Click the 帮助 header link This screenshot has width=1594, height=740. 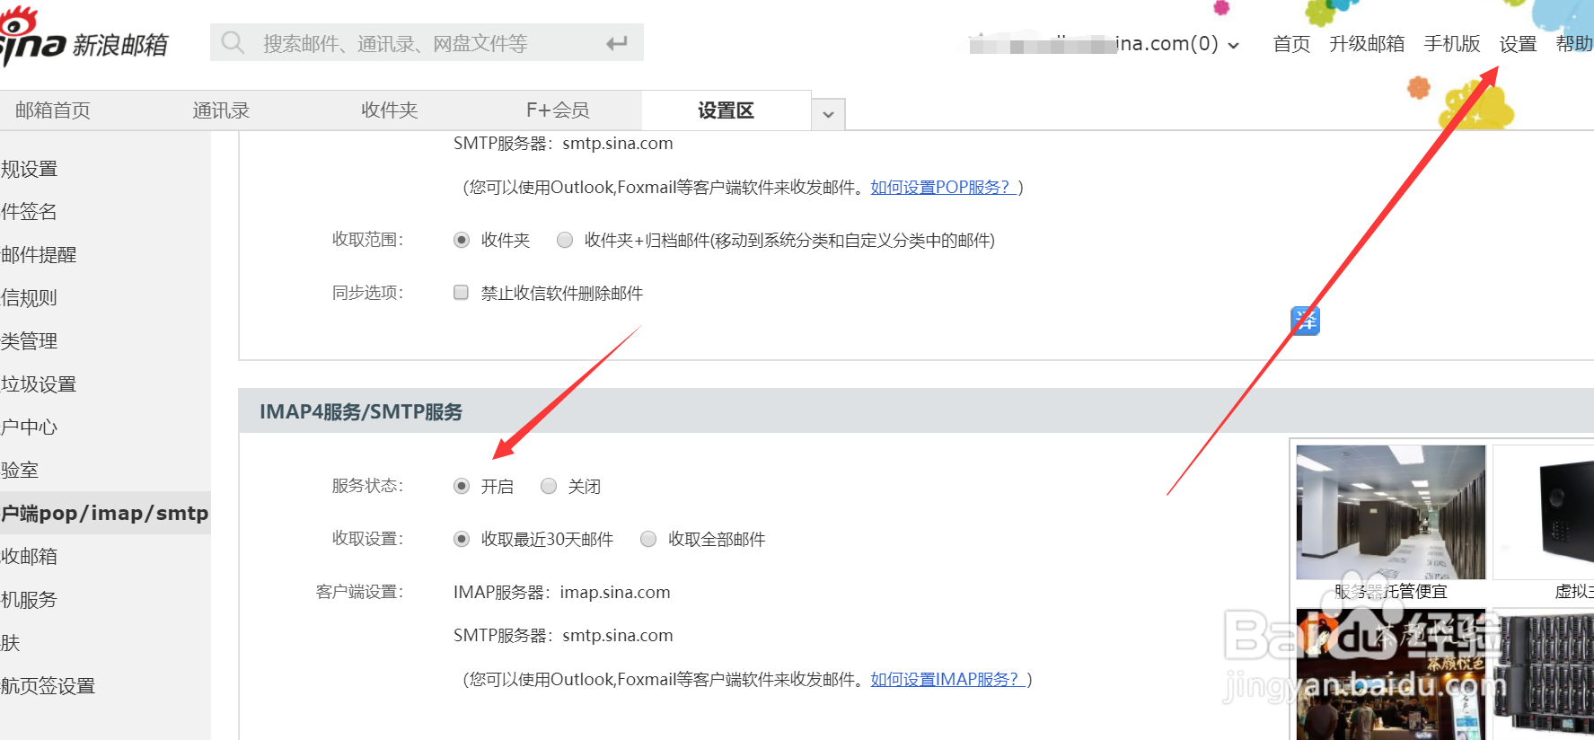click(1574, 43)
